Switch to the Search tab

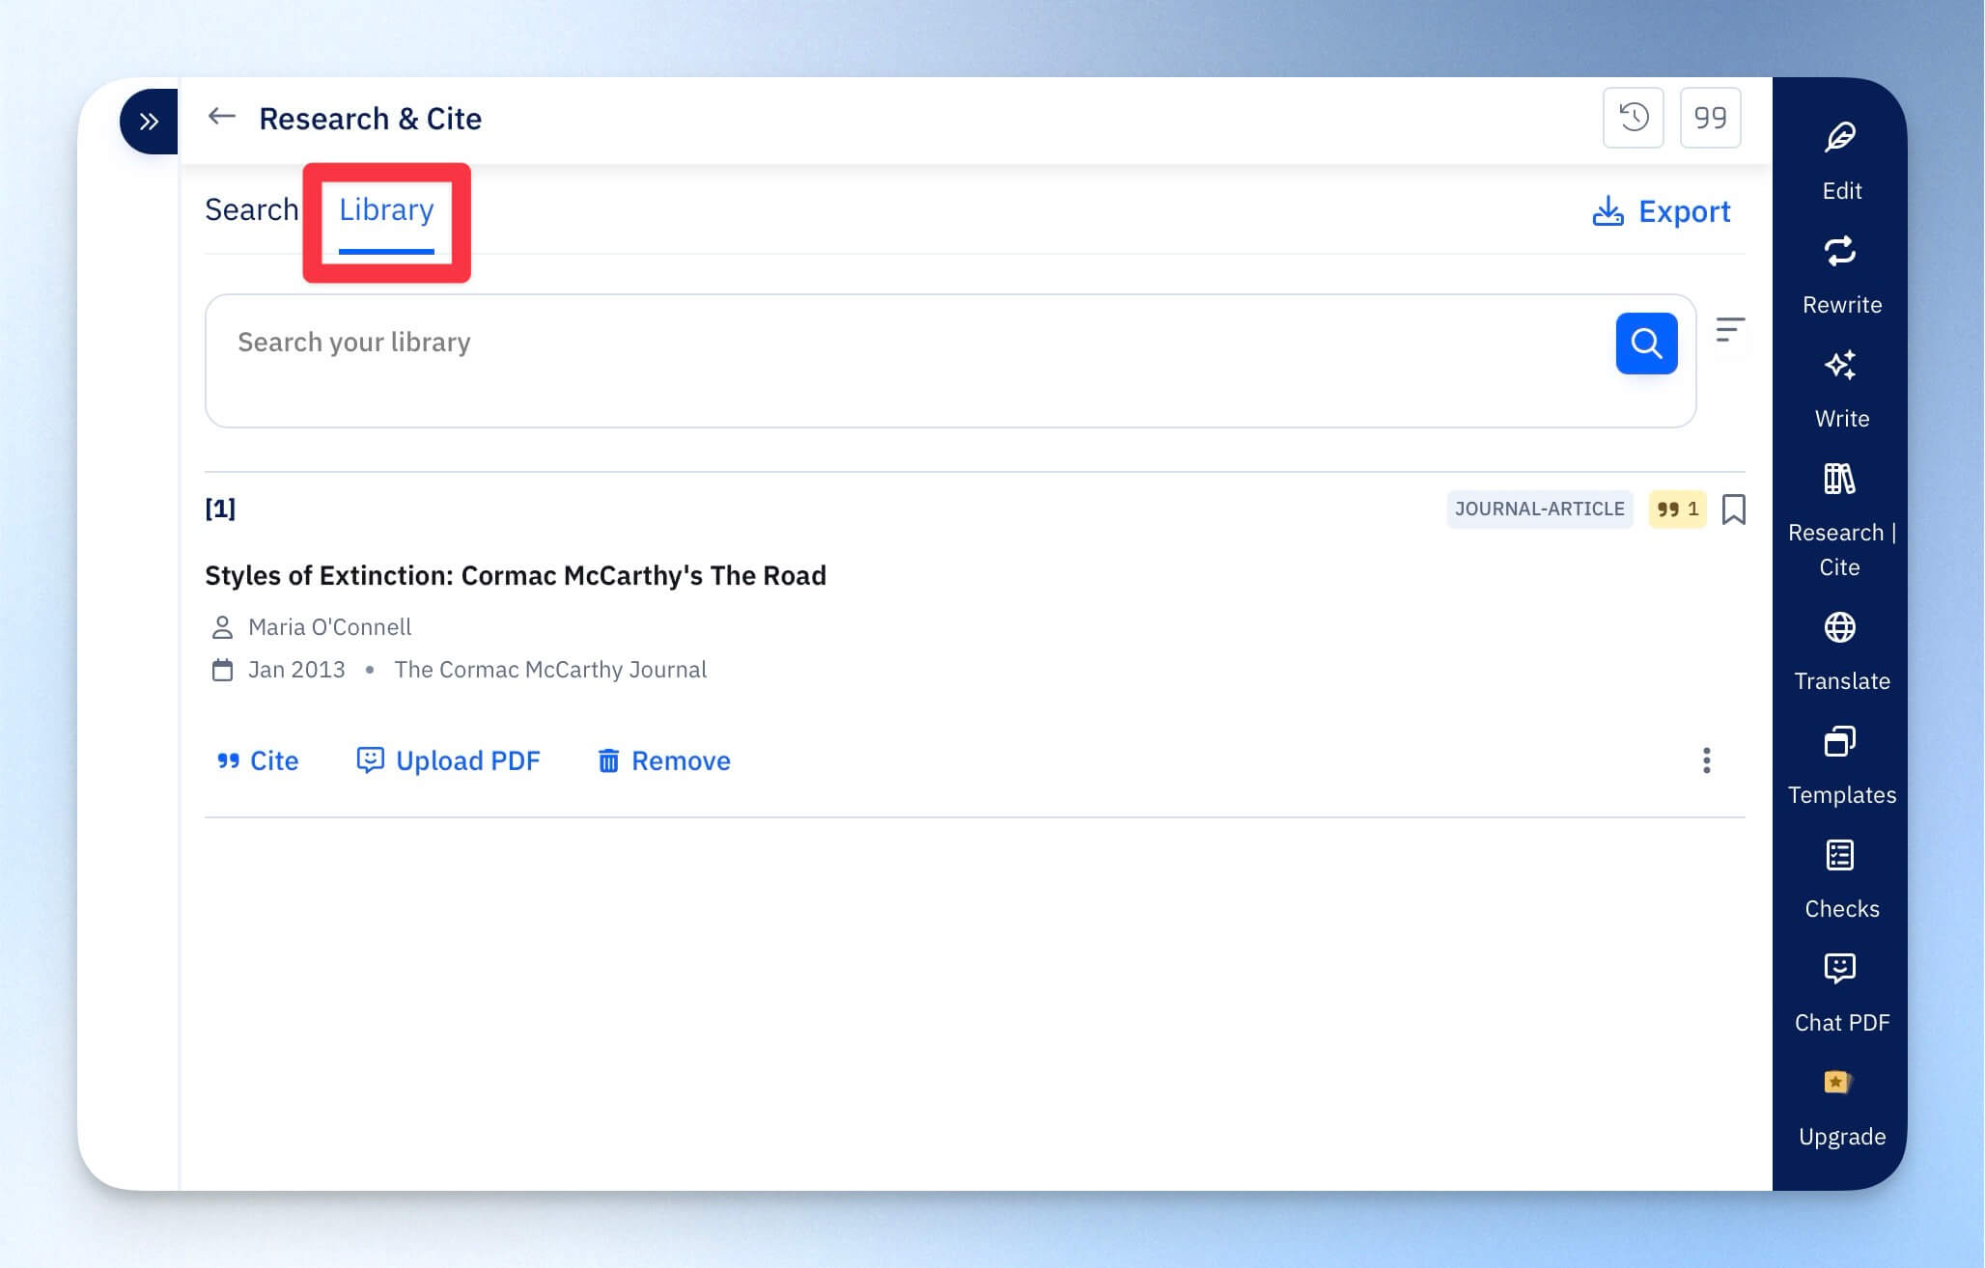click(x=252, y=209)
